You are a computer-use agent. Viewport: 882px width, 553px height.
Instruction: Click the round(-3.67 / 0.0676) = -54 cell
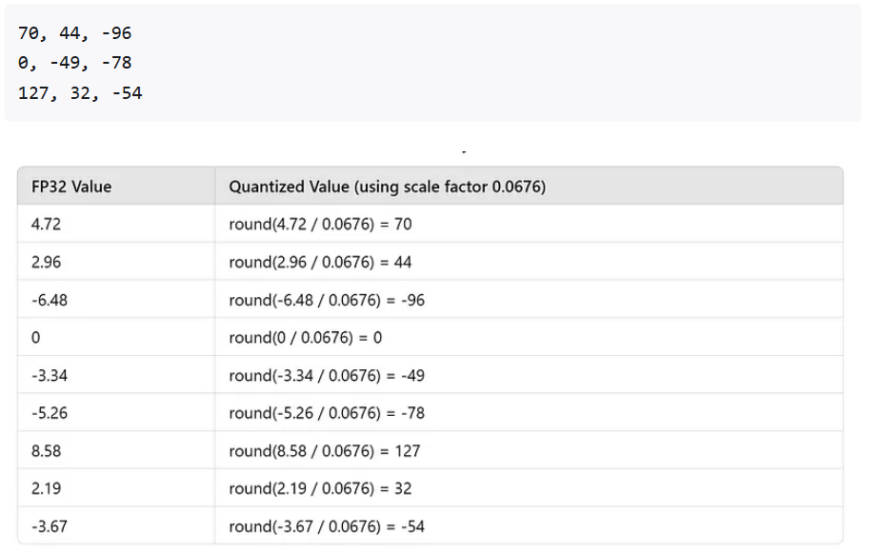[x=529, y=526]
